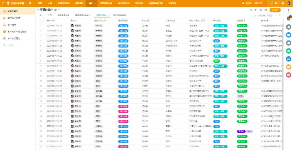Click the 单位类型 column header

[217, 21]
